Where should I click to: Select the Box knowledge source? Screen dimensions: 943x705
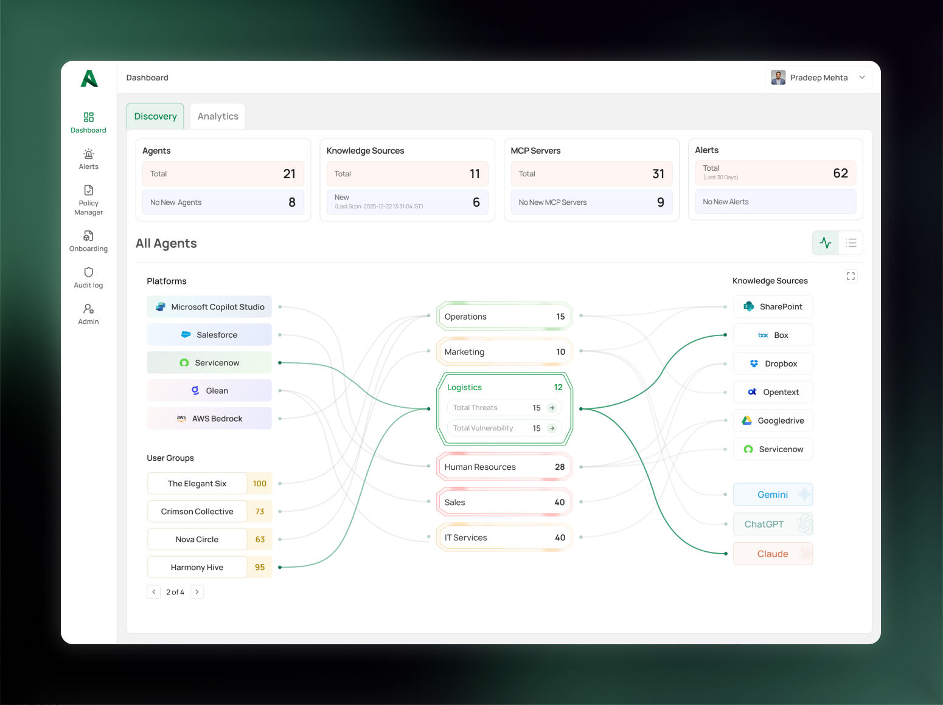[x=773, y=335]
